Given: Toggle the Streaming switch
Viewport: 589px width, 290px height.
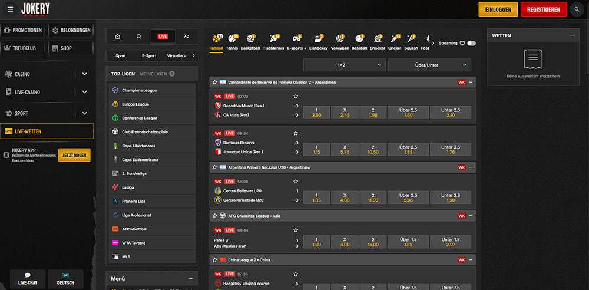Looking at the screenshot, I should click(471, 43).
